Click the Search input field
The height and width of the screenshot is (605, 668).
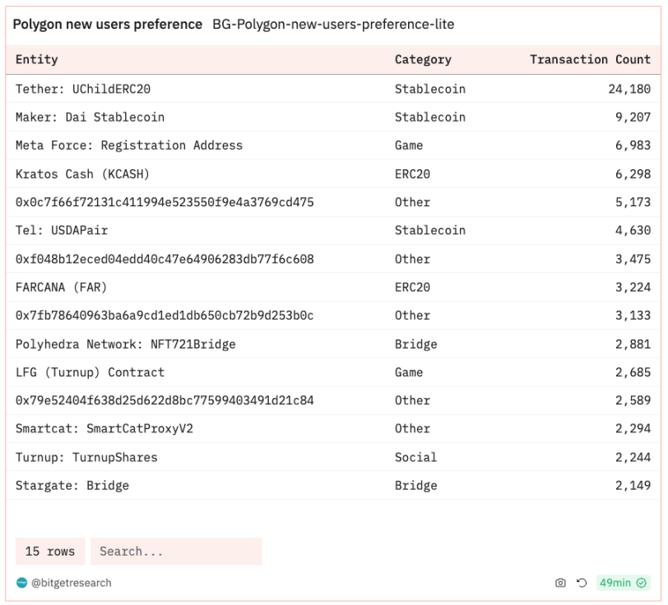176,552
